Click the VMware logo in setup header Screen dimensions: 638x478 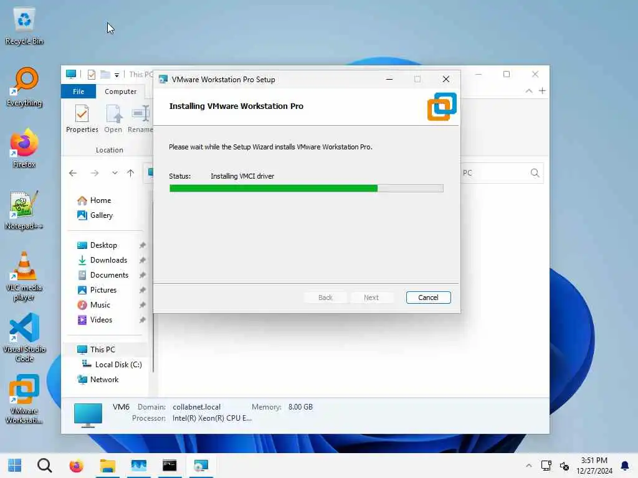coord(442,106)
